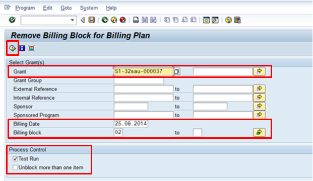Click the Generate Shortcut icon
The image size is (313, 181).
(215, 20)
